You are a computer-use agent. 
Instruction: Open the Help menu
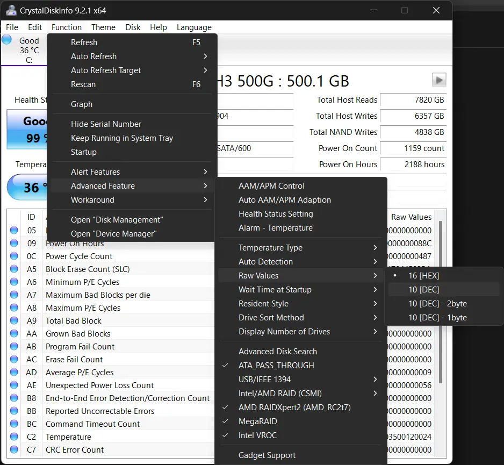pos(159,27)
